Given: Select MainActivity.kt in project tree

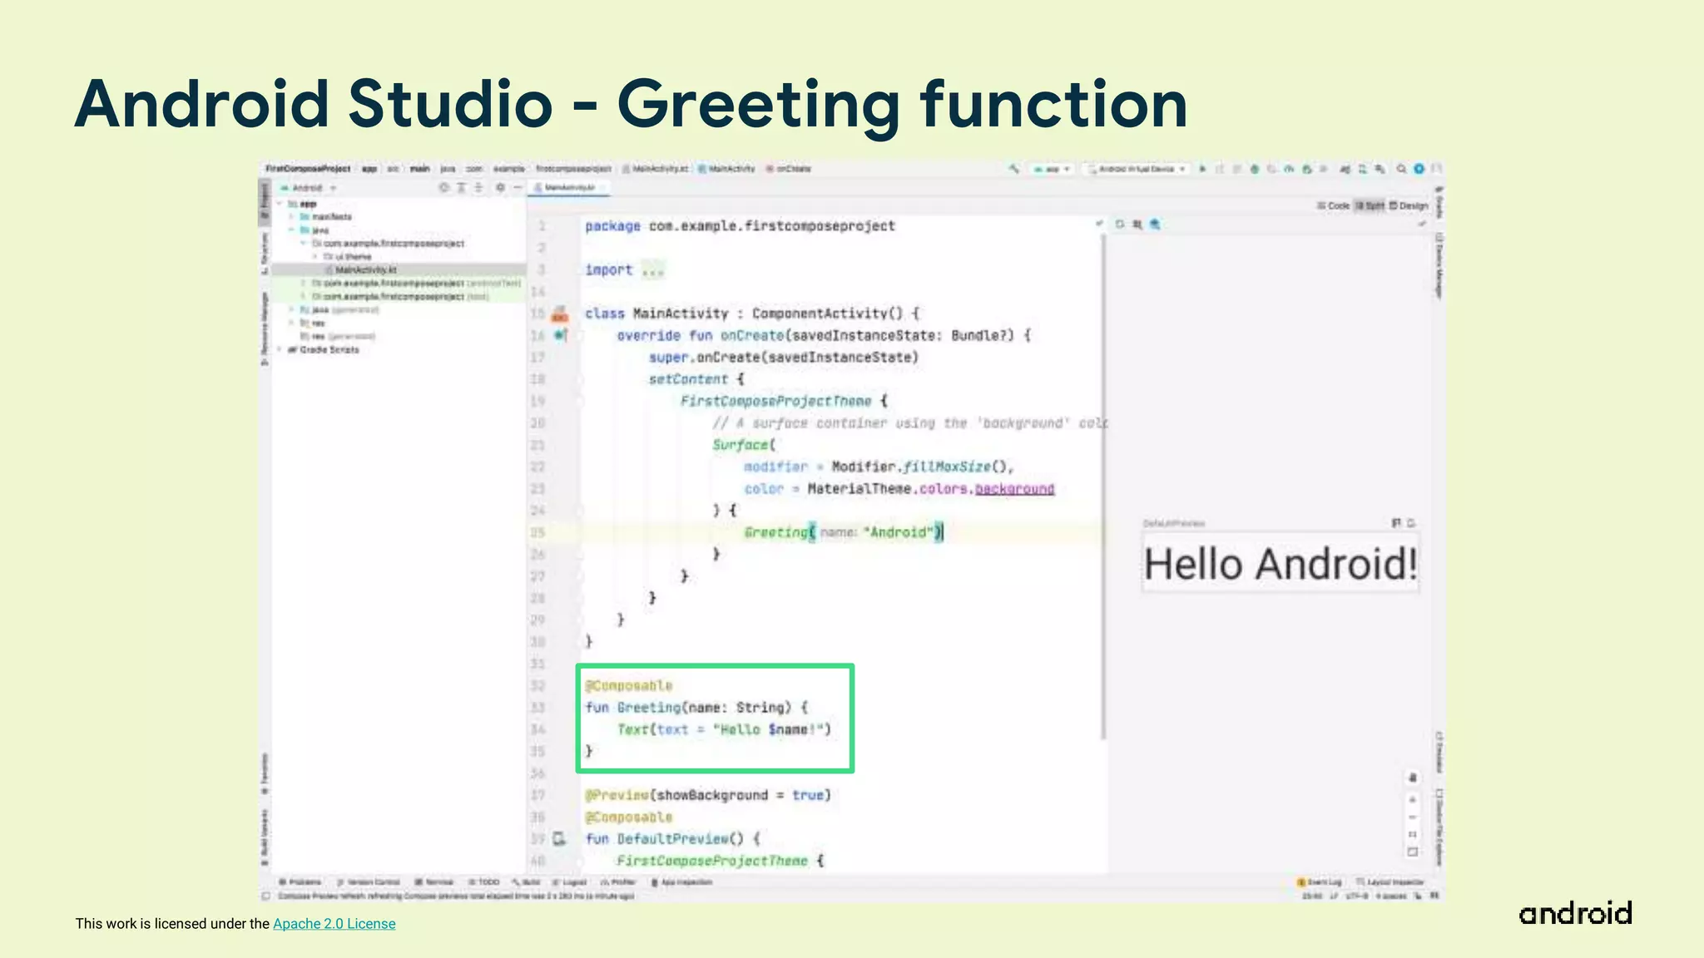Looking at the screenshot, I should (365, 270).
